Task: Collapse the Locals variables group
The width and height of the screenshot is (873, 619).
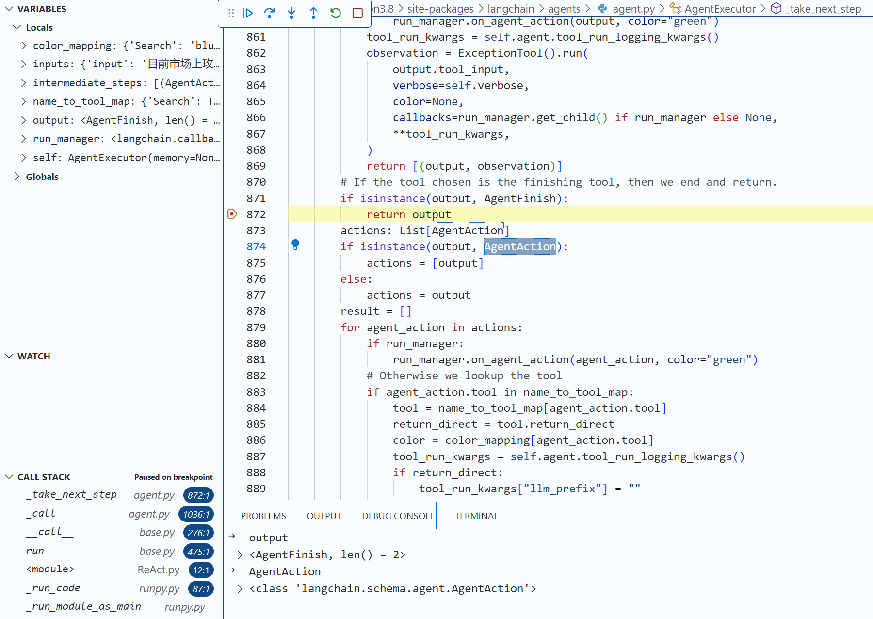Action: (x=17, y=27)
